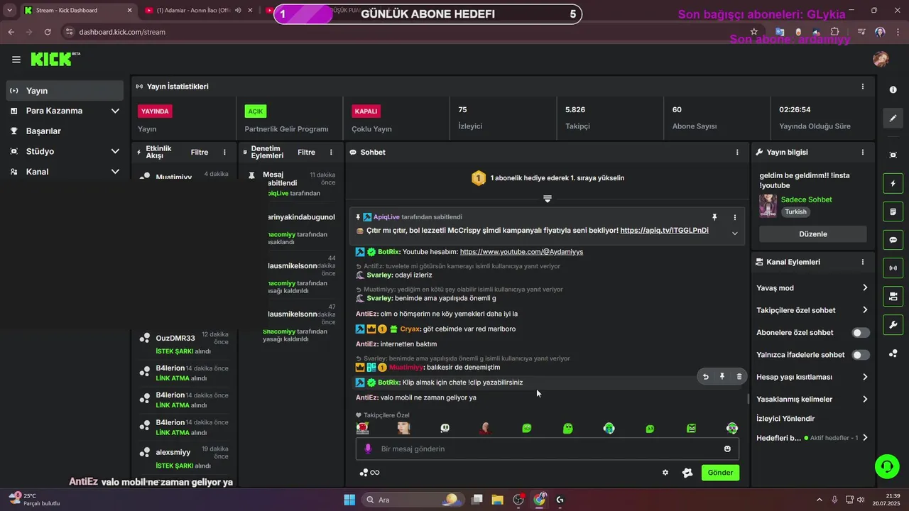This screenshot has height=511, width=909.
Task: Focus the Bir mesaj gönderin input
Action: click(547, 449)
